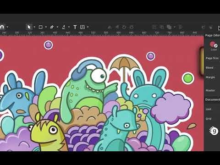Viewport: 220px width, 165px height.
Task: Expand the Image tool dropdown arrow
Action: 88,27
